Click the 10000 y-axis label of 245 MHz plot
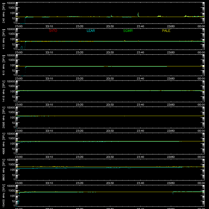Viewport: 209px width, 209px height. [11, 3]
